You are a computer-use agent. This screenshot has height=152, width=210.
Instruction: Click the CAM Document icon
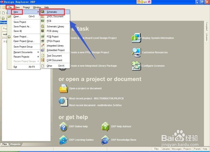[43, 60]
